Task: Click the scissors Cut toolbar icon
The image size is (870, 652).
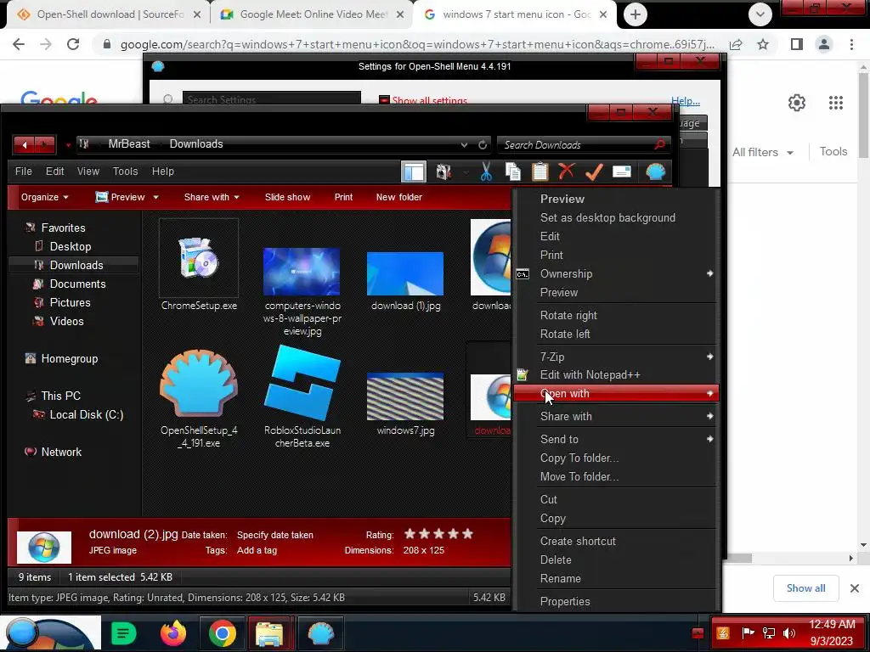Action: point(486,171)
